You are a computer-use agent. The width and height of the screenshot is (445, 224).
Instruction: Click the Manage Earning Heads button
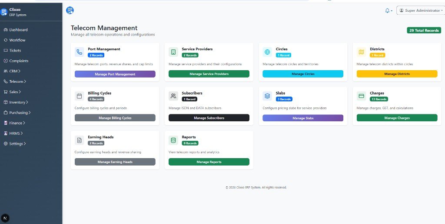[x=115, y=162]
